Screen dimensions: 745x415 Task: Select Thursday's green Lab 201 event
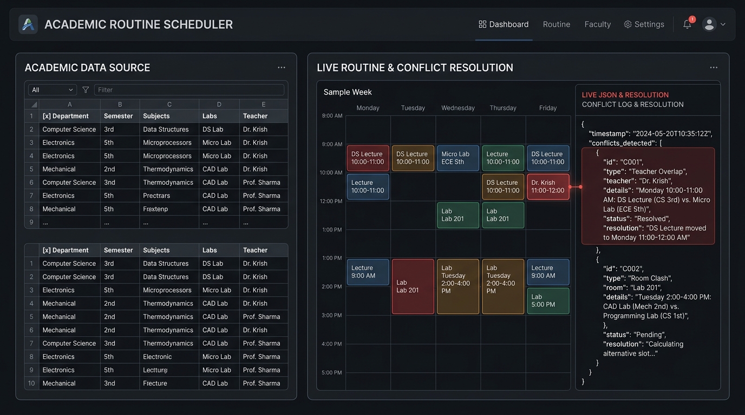503,215
